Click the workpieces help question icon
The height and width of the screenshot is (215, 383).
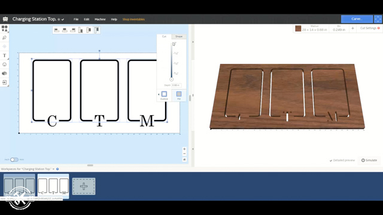(57, 169)
